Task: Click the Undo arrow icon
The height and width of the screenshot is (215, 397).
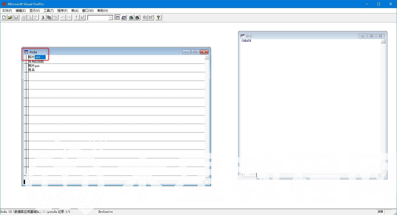Action: click(x=63, y=17)
